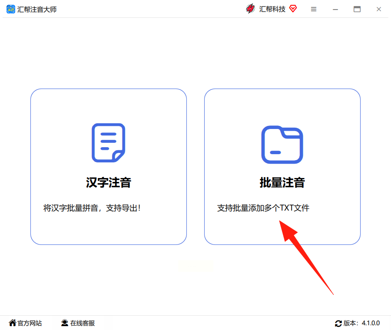Click the home icon beside 官方网站
Screen dimensions: 391x330
pyautogui.click(x=13, y=323)
